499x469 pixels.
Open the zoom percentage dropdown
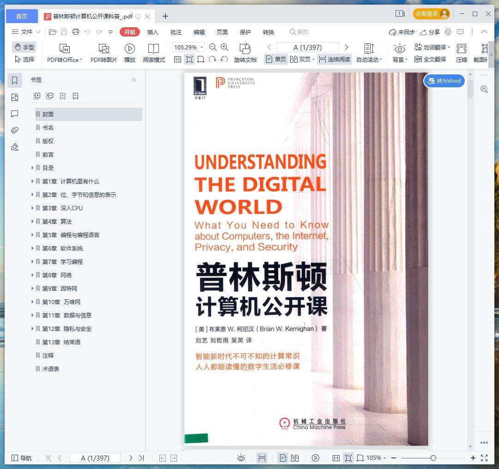click(x=201, y=48)
